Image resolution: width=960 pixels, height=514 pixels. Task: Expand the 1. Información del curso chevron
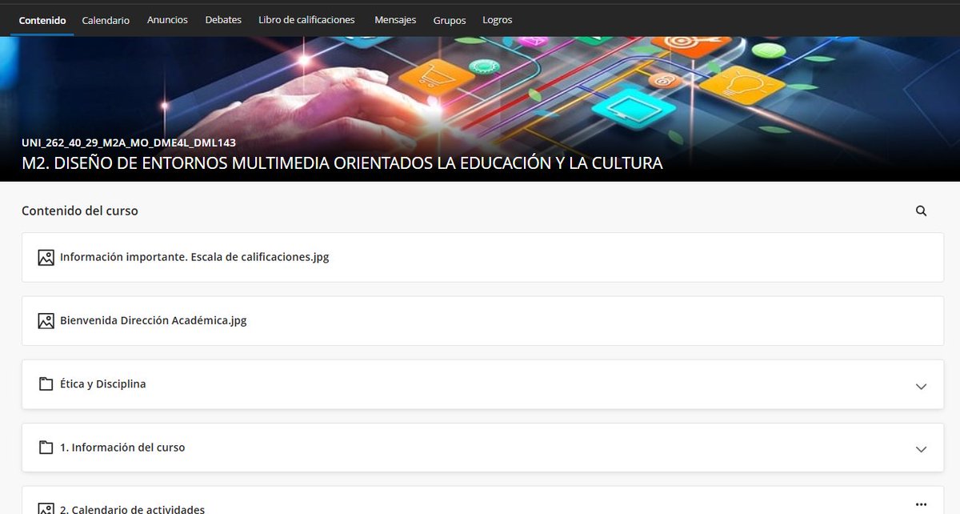921,449
